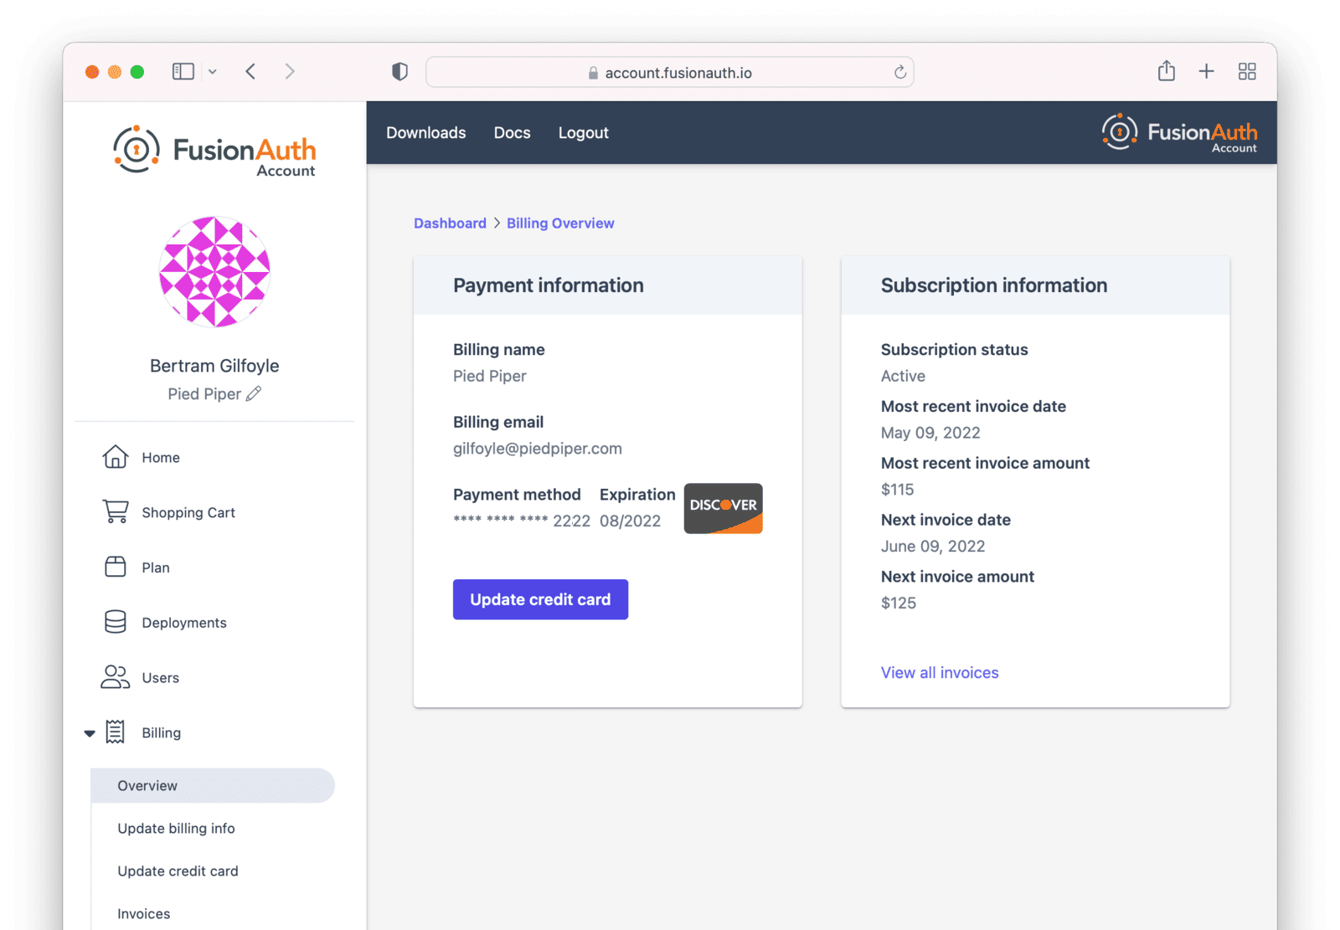Go forward with browser forward arrow
Image resolution: width=1340 pixels, height=930 pixels.
click(x=290, y=72)
